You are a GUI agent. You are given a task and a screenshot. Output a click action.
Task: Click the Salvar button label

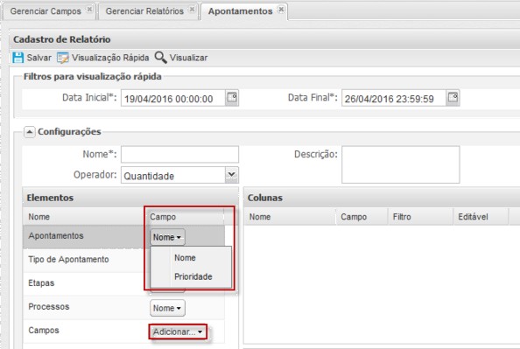pyautogui.click(x=39, y=58)
